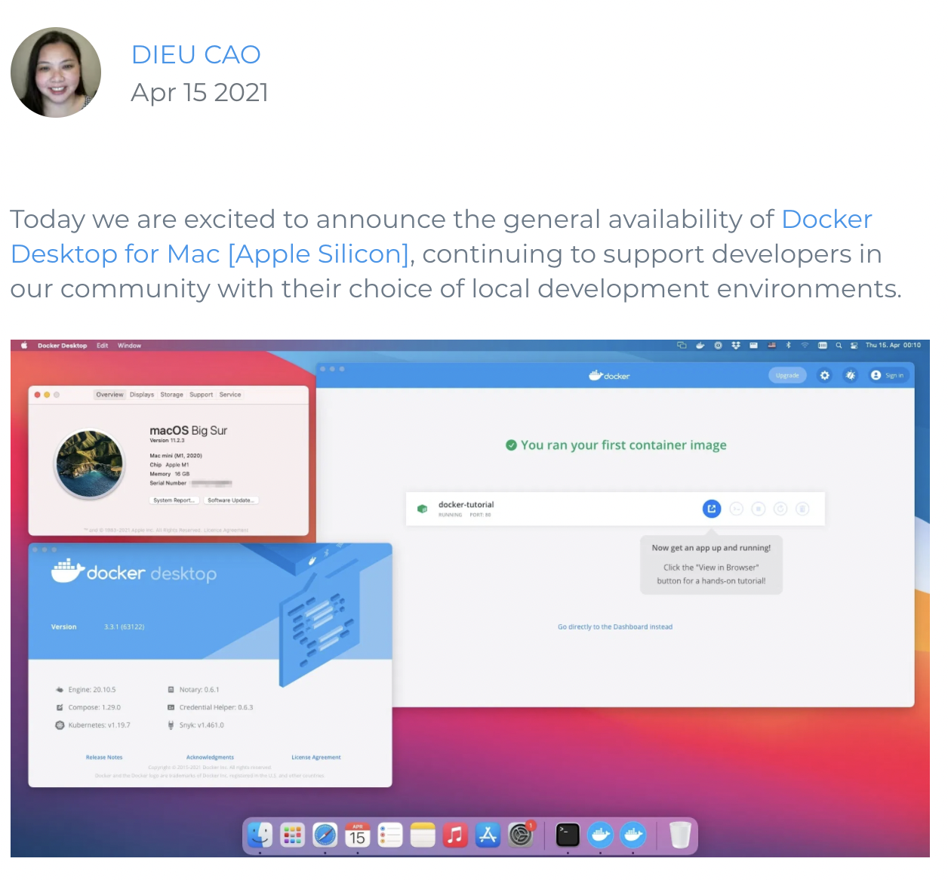Click the Kubernetes: v1.19.7 entry
The image size is (948, 880).
(x=92, y=725)
